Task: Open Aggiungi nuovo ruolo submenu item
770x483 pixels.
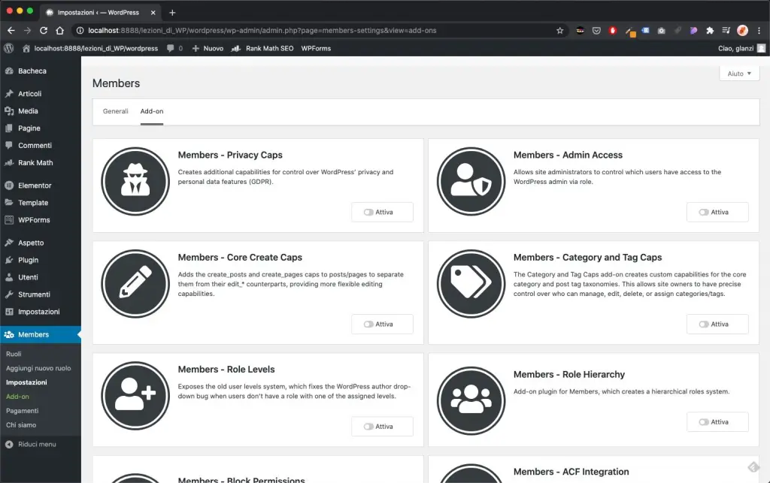Action: (38, 368)
